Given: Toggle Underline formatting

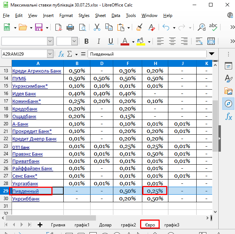Looking at the screenshot, I should [110, 41].
